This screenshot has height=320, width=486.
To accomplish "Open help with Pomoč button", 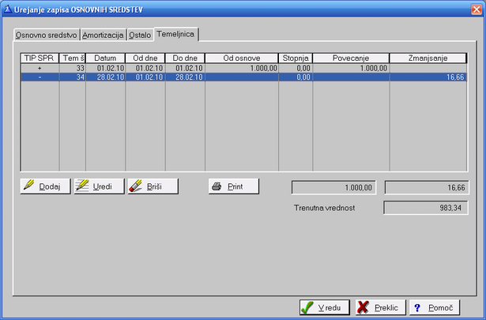I will pos(435,307).
